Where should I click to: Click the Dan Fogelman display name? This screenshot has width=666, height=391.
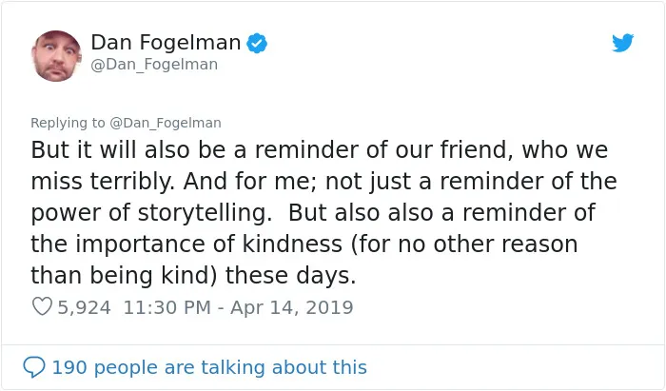tap(166, 43)
